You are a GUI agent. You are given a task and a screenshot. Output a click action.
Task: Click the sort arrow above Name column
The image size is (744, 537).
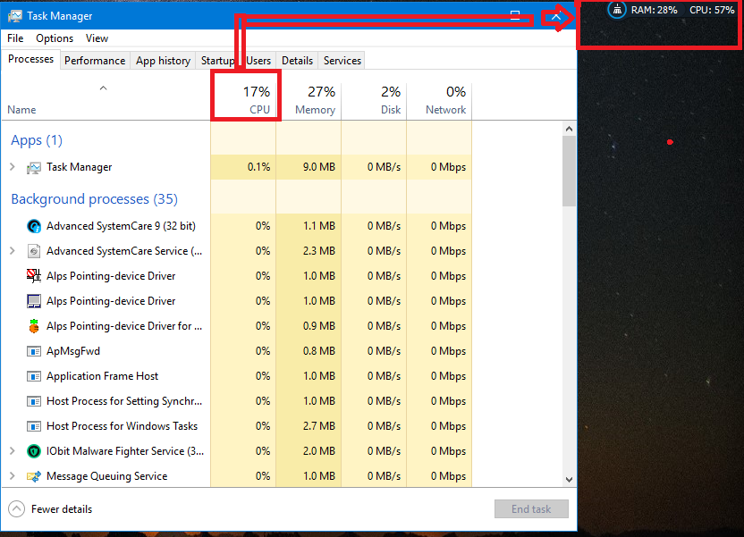pyautogui.click(x=103, y=88)
